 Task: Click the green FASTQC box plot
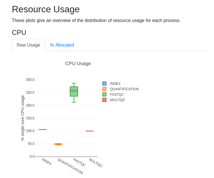74,91
